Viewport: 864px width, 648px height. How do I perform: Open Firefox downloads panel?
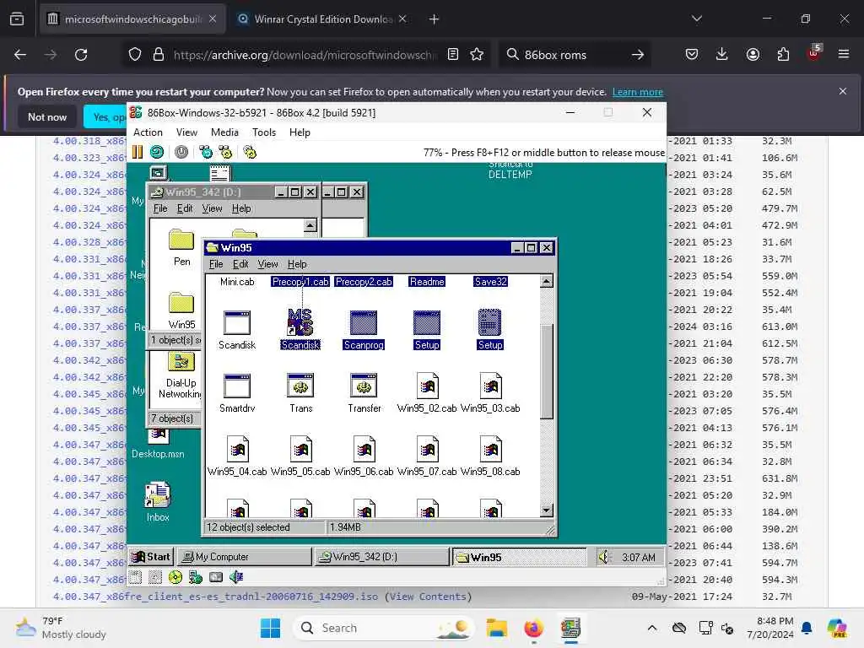(x=722, y=54)
